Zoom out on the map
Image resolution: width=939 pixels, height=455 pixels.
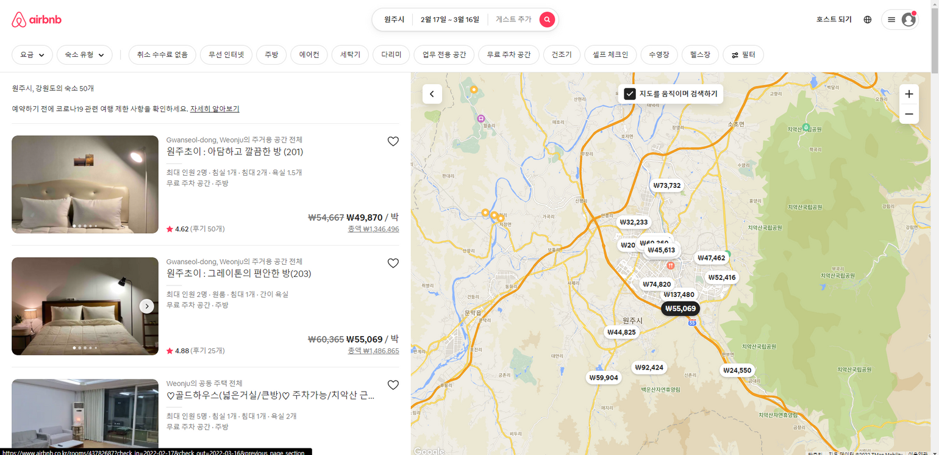[909, 114]
